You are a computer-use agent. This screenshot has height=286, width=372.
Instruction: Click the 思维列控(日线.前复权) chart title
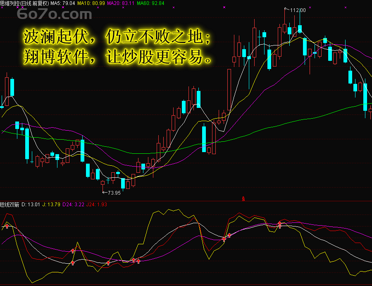(x=24, y=3)
